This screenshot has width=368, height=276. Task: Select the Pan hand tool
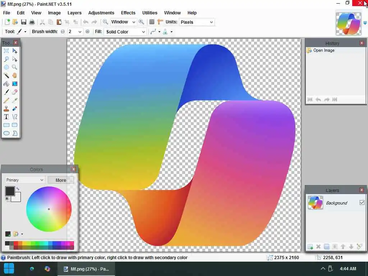(x=15, y=75)
